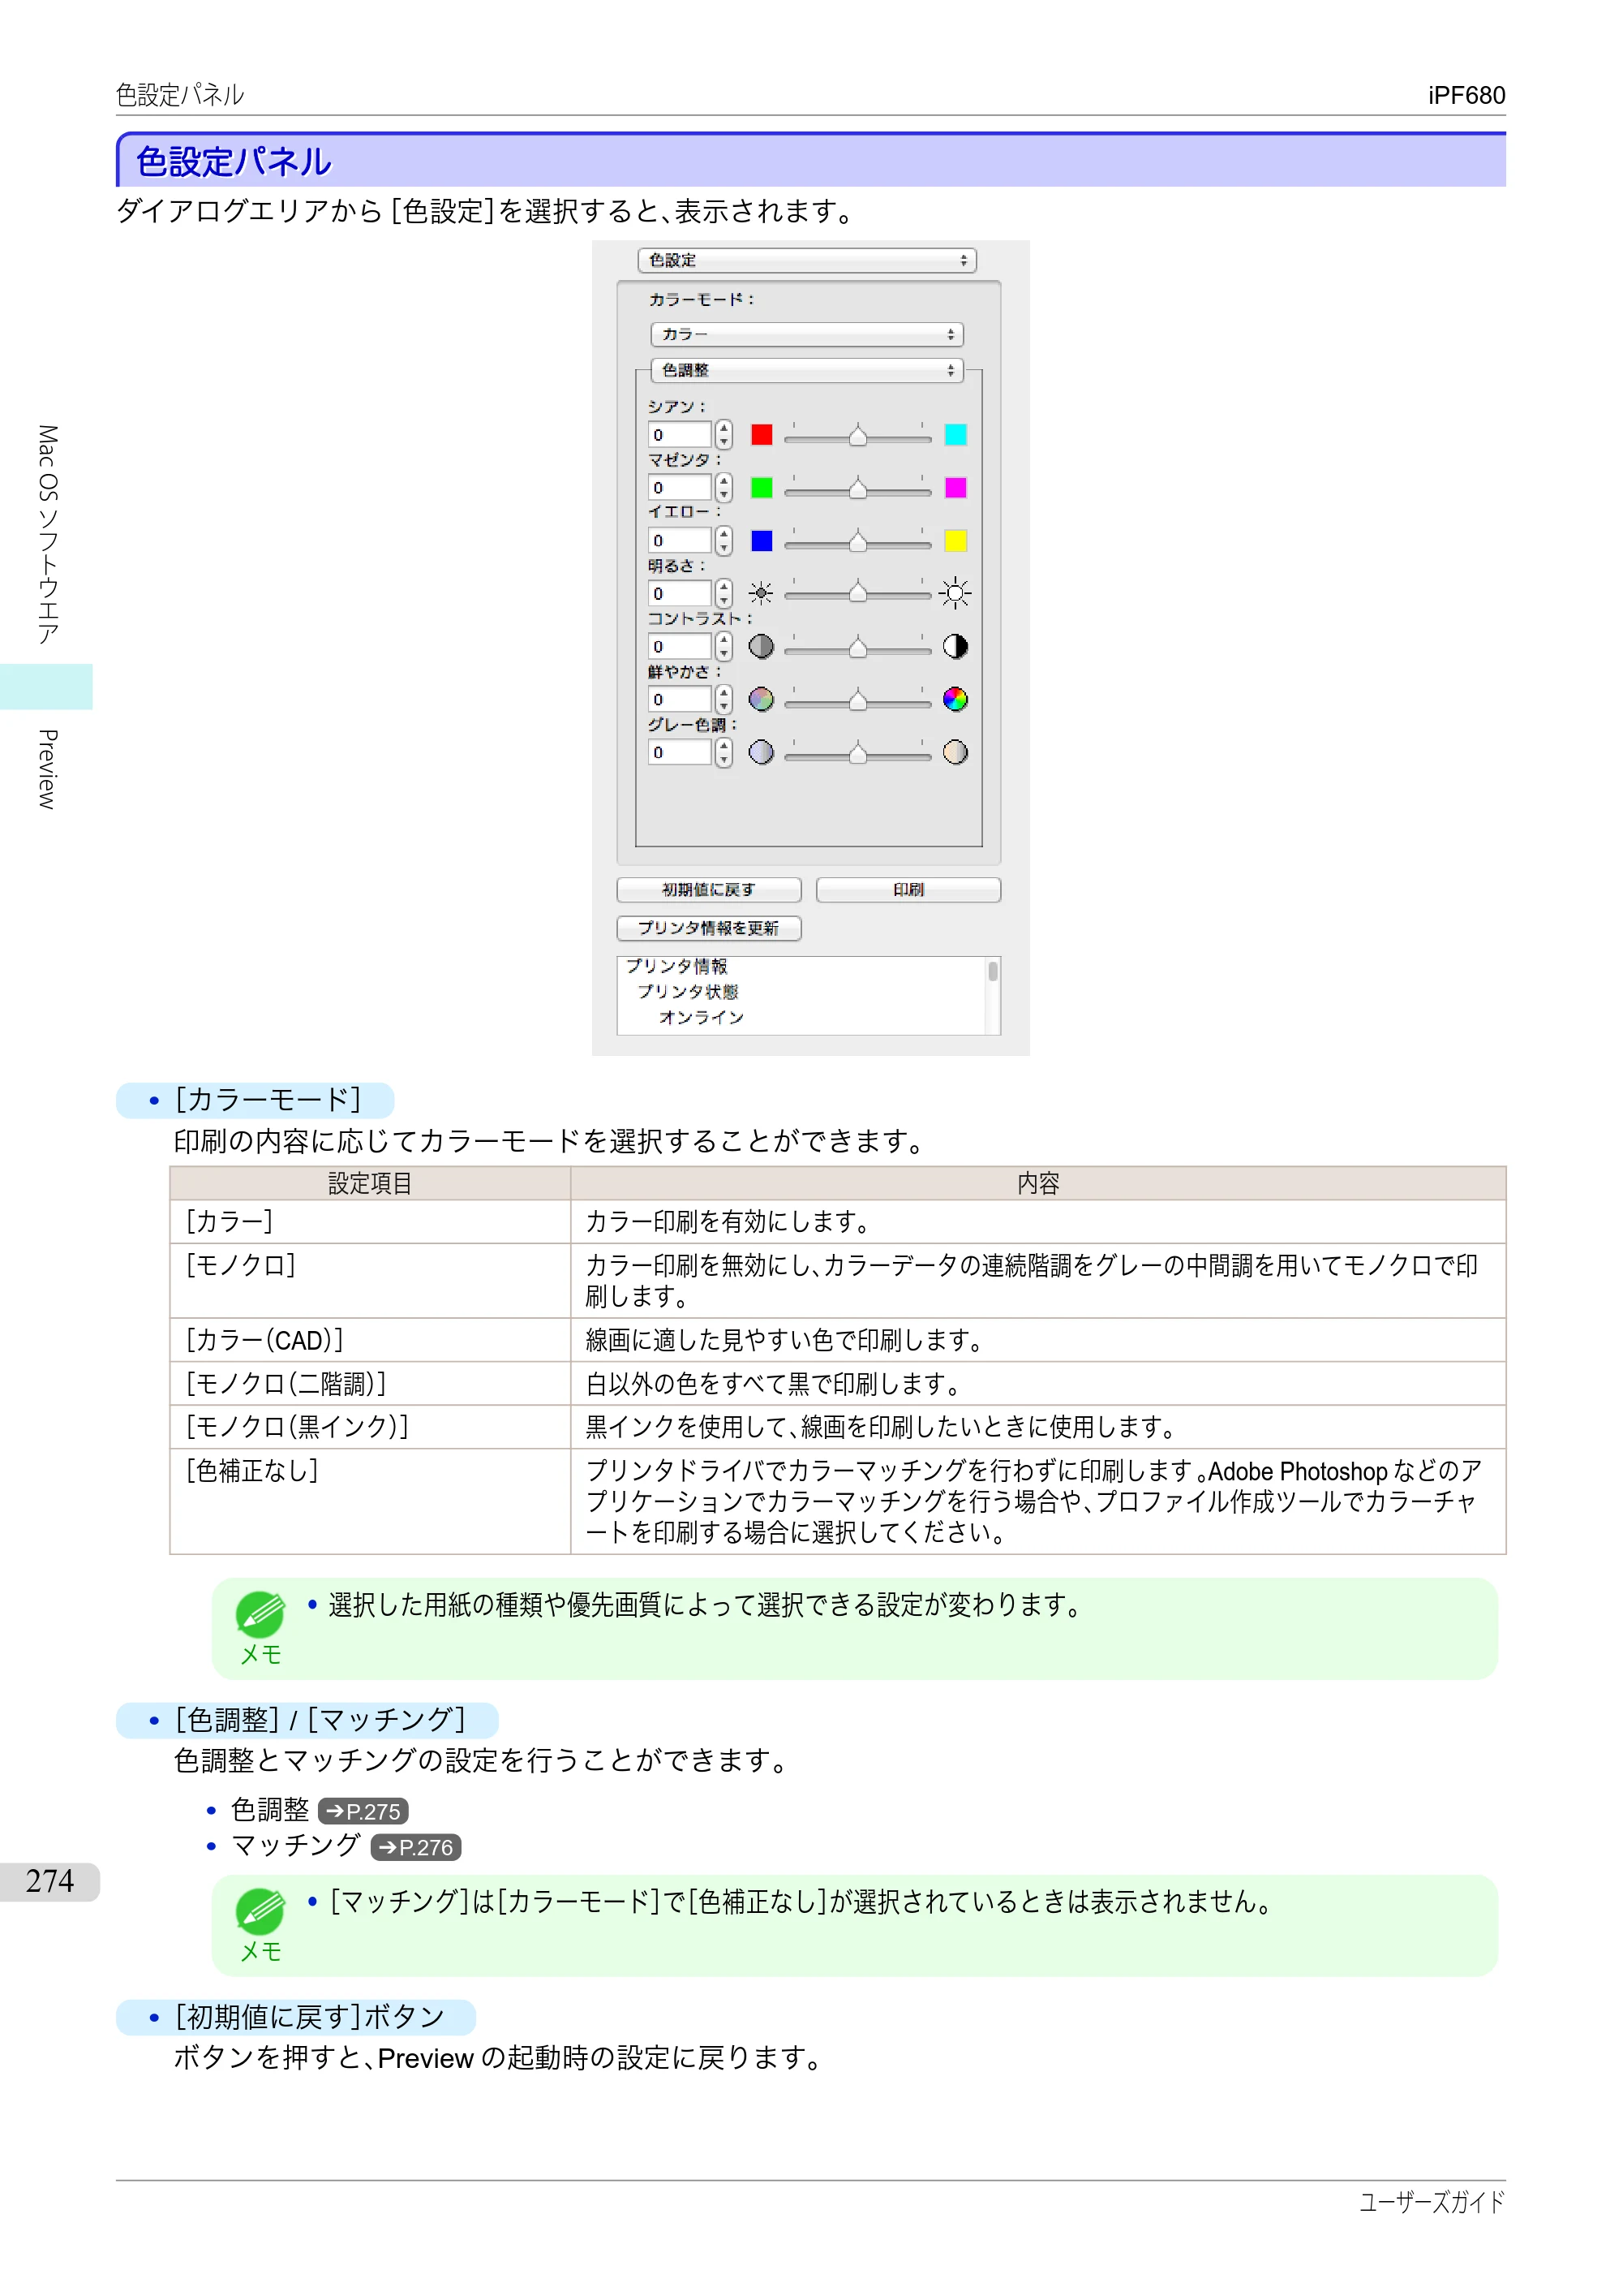Click the blue swatch in the Yellow row

tap(762, 540)
